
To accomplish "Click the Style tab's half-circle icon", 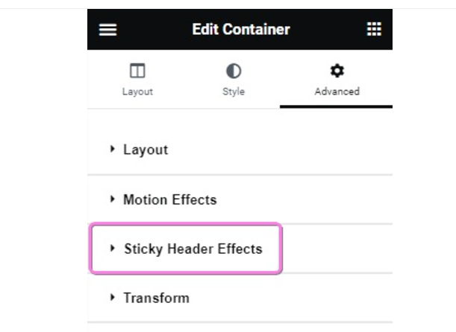I will (234, 71).
